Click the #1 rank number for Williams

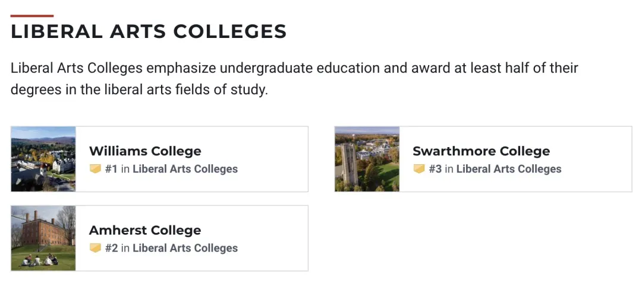click(111, 169)
